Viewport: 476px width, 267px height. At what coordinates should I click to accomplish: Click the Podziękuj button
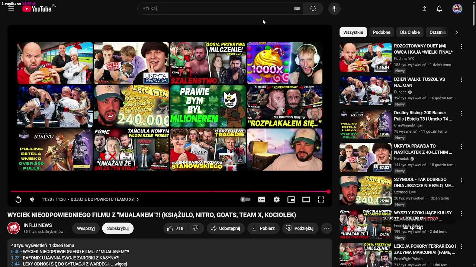click(299, 228)
